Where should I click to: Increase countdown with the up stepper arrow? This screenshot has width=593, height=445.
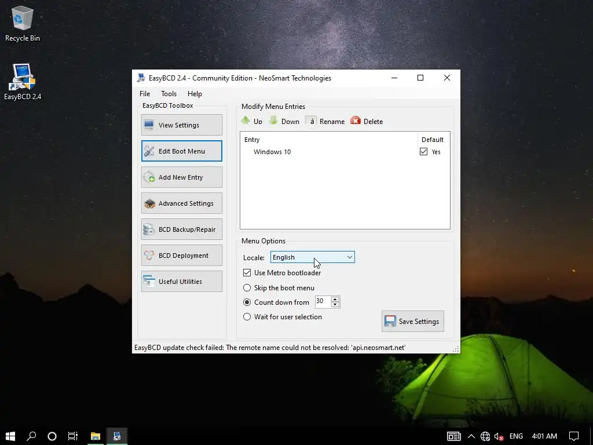click(335, 300)
